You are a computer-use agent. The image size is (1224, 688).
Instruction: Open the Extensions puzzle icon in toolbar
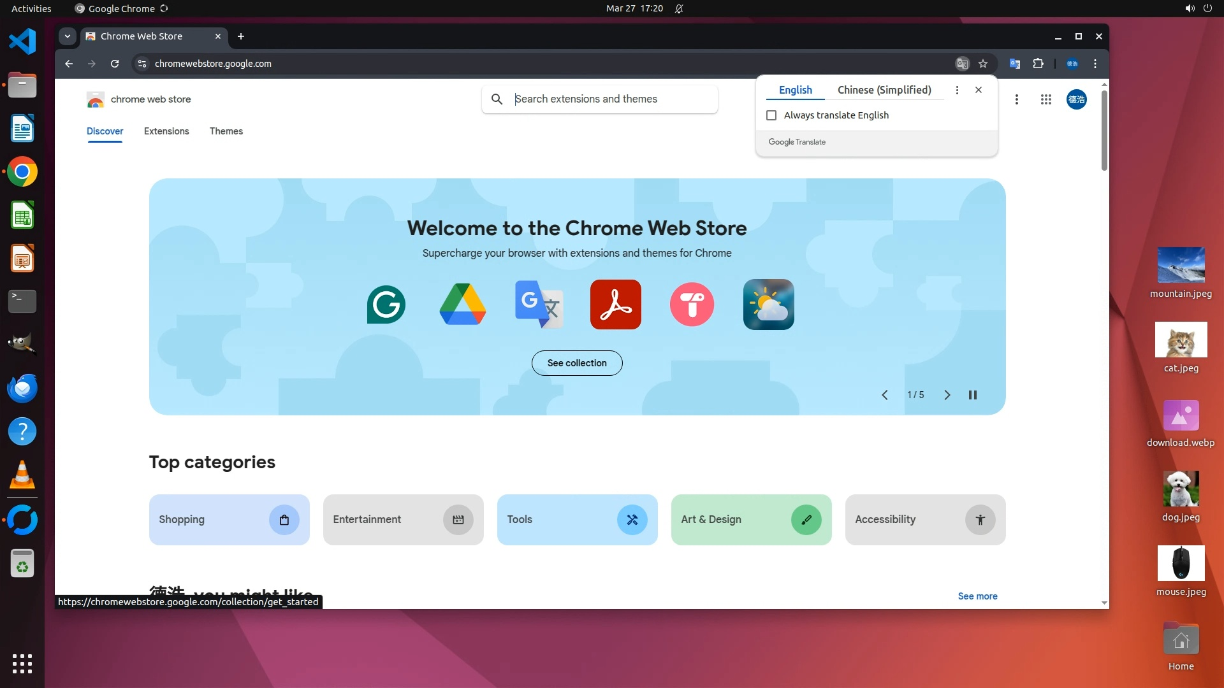point(1038,64)
